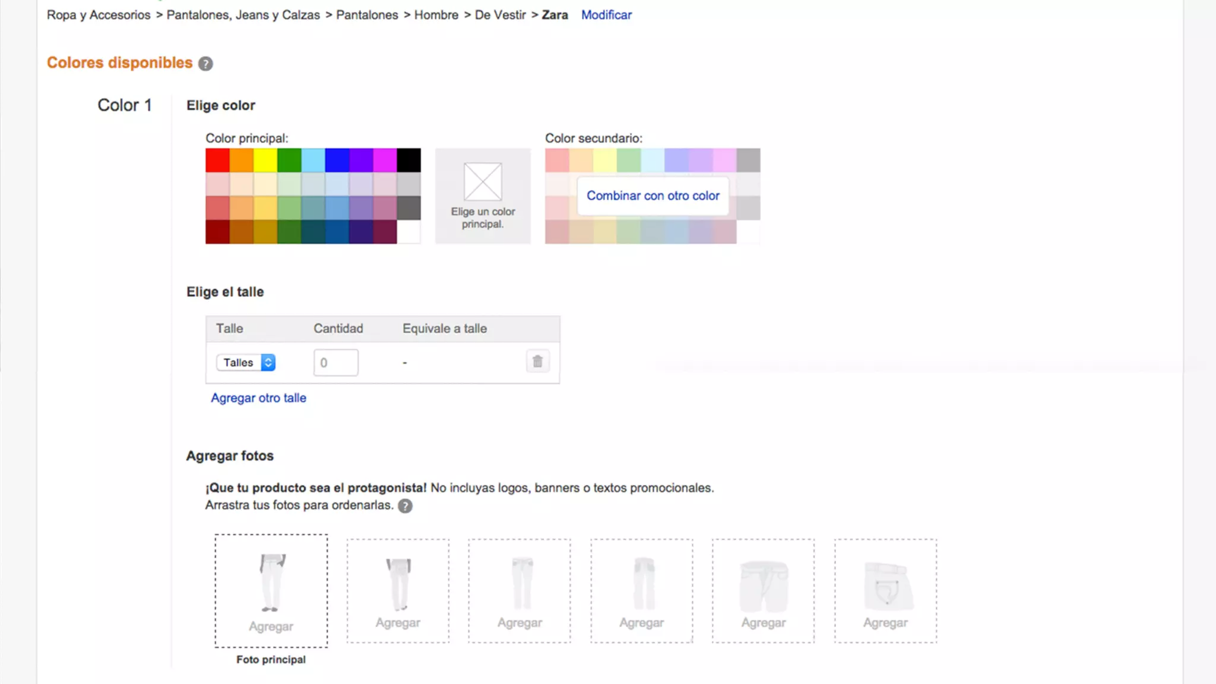Select bright yellow main color swatch
Image resolution: width=1216 pixels, height=684 pixels.
pos(265,160)
